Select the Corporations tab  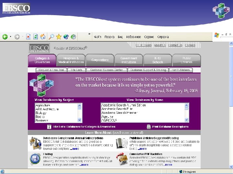[x=100, y=60]
